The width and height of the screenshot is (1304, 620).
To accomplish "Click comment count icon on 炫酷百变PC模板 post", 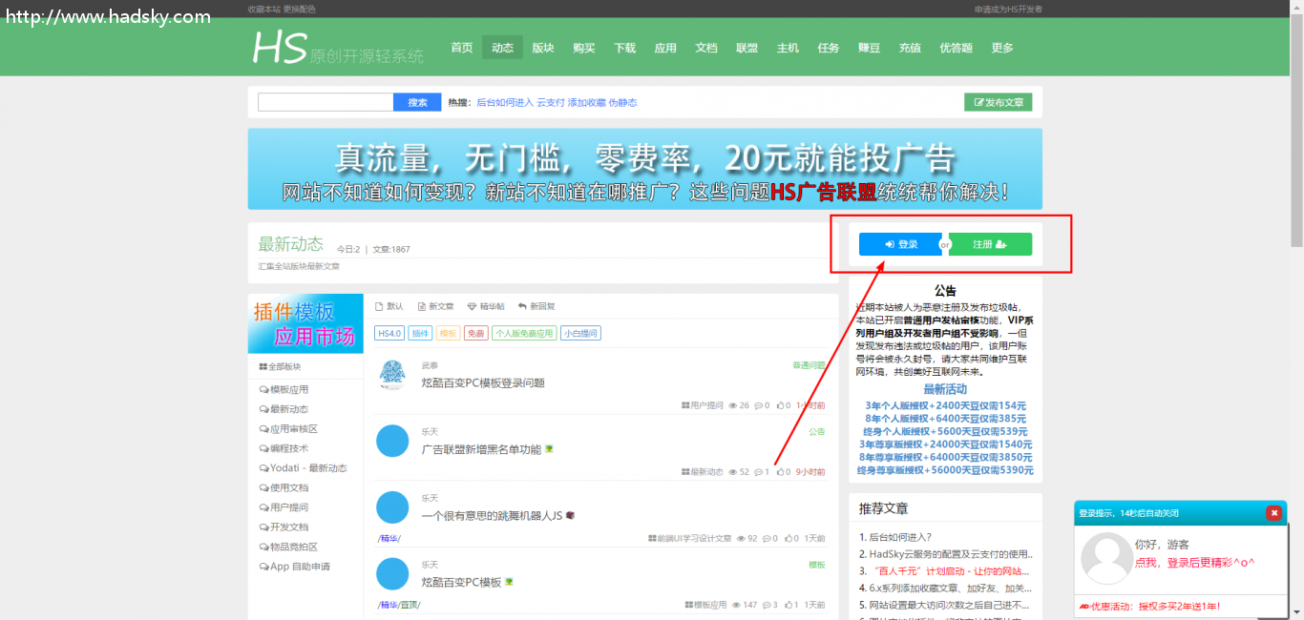I will (765, 605).
